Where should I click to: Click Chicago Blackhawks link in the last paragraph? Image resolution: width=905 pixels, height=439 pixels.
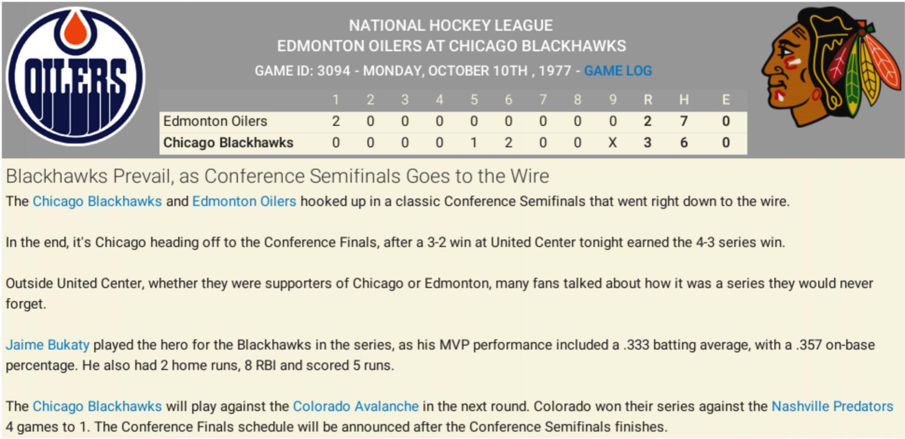point(97,406)
